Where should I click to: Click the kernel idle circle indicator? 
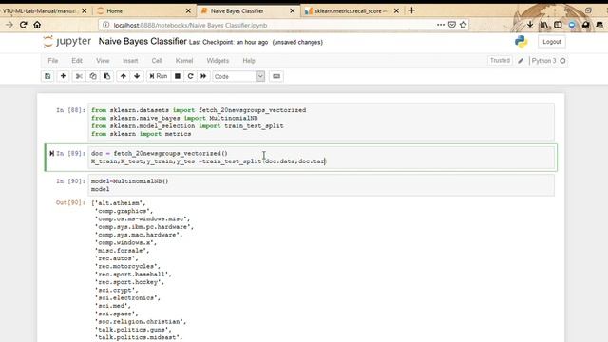click(562, 61)
